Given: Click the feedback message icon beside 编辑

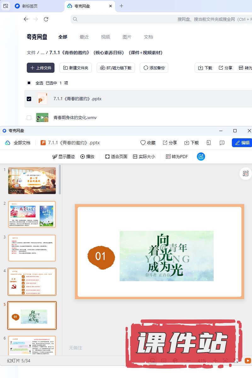Looking at the screenshot, I should pyautogui.click(x=222, y=143).
